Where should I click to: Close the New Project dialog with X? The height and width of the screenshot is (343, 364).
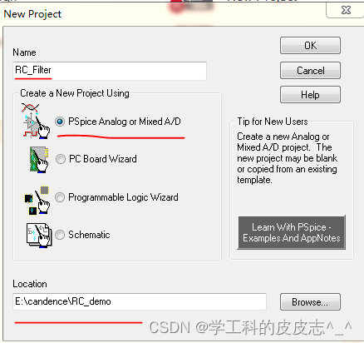[x=346, y=10]
